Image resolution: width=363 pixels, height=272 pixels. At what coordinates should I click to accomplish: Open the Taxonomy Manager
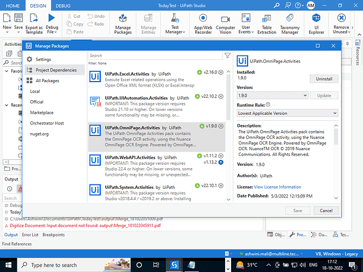tap(290, 24)
